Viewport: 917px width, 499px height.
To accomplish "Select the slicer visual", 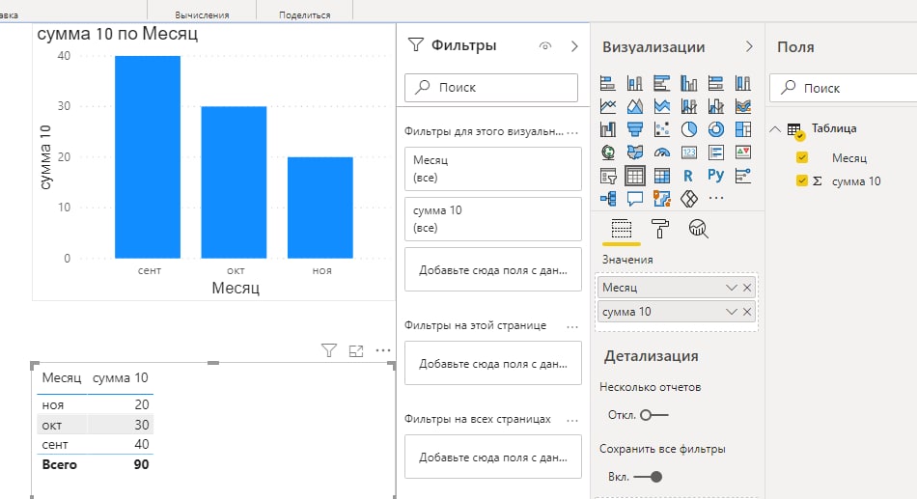I will [607, 176].
